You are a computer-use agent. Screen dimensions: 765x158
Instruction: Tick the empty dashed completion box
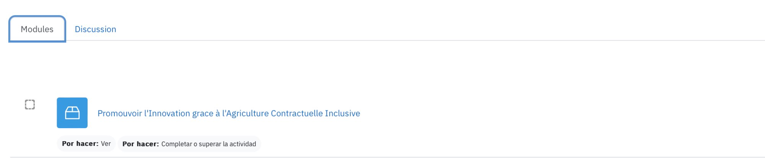coord(30,105)
